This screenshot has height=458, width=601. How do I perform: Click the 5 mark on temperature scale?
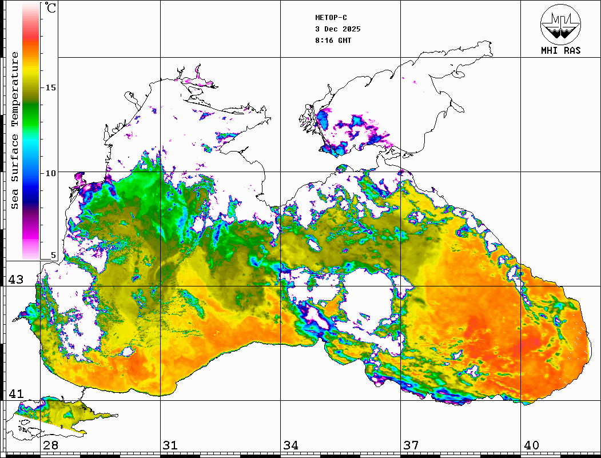click(x=54, y=256)
